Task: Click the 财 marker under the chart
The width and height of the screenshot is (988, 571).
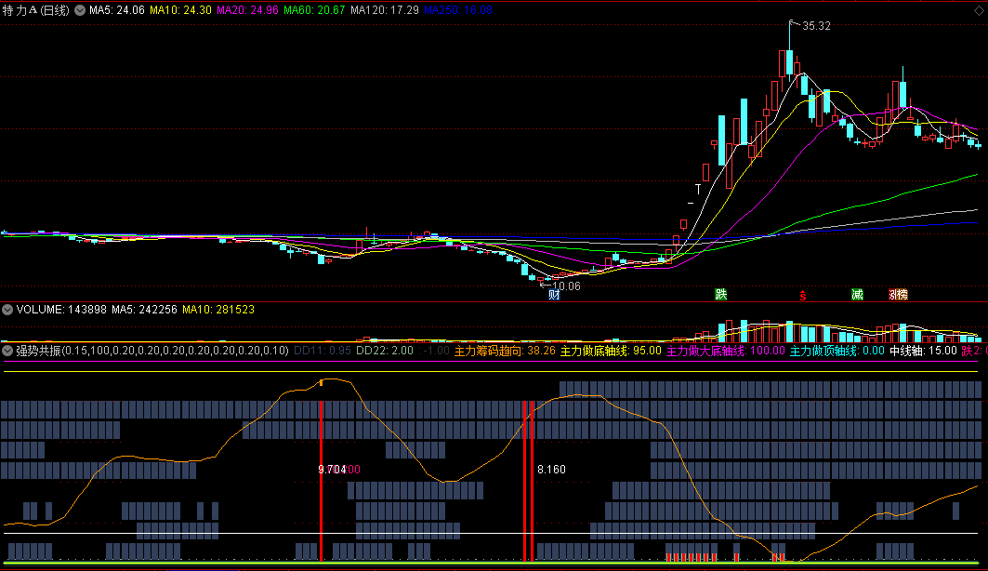Action: click(554, 294)
